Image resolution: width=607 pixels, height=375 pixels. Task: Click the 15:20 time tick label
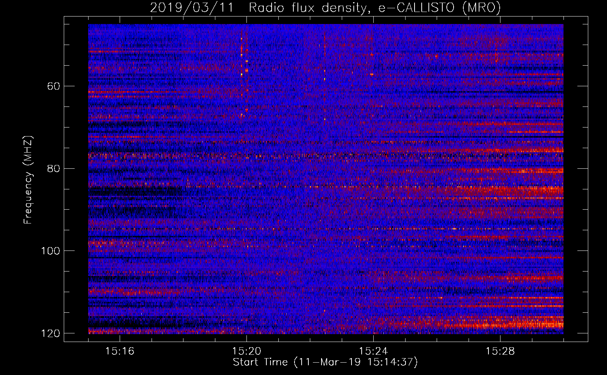(x=246, y=351)
